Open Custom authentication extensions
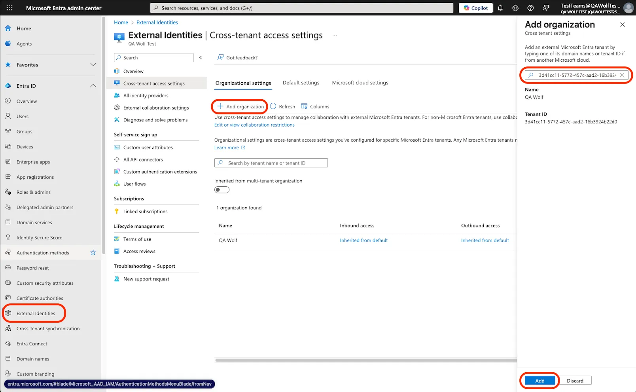This screenshot has width=636, height=392. [x=160, y=172]
